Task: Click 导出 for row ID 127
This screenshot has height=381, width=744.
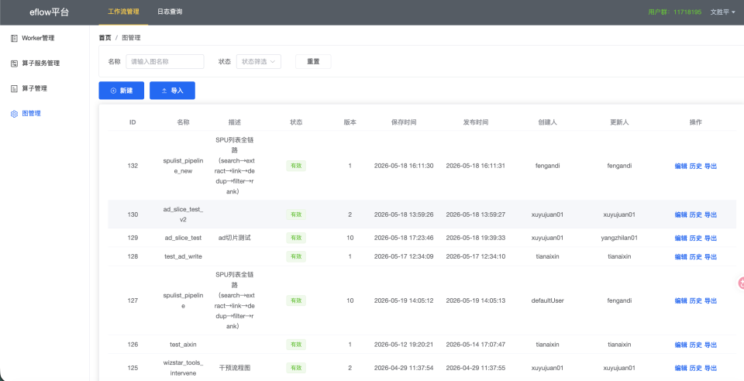Action: coord(711,300)
